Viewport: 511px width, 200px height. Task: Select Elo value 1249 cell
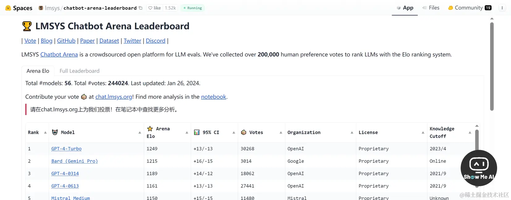coord(167,149)
